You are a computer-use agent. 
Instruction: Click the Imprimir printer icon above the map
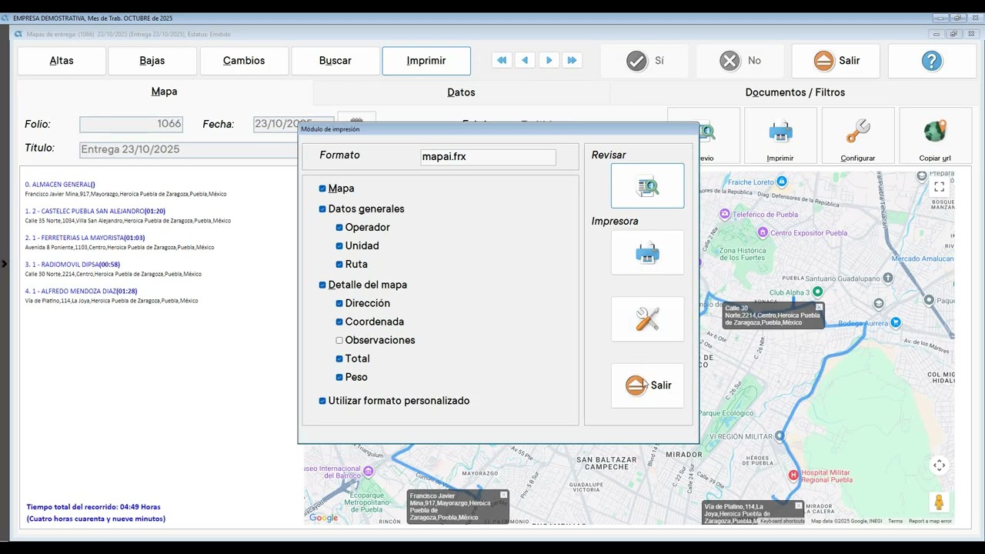tap(780, 135)
